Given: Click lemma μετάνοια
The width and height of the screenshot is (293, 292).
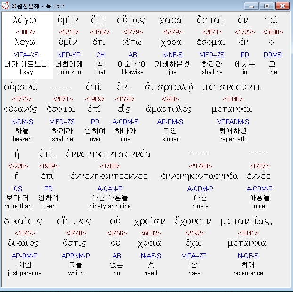Looking at the screenshot, I should point(247,243).
